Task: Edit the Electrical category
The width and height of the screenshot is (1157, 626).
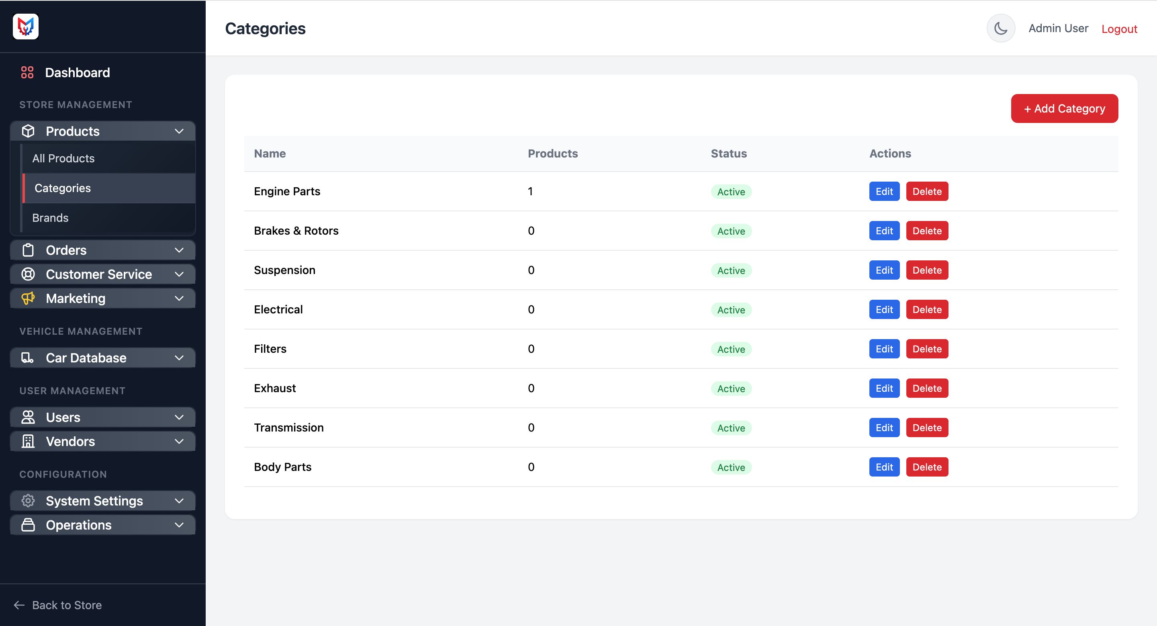Action: pos(884,309)
